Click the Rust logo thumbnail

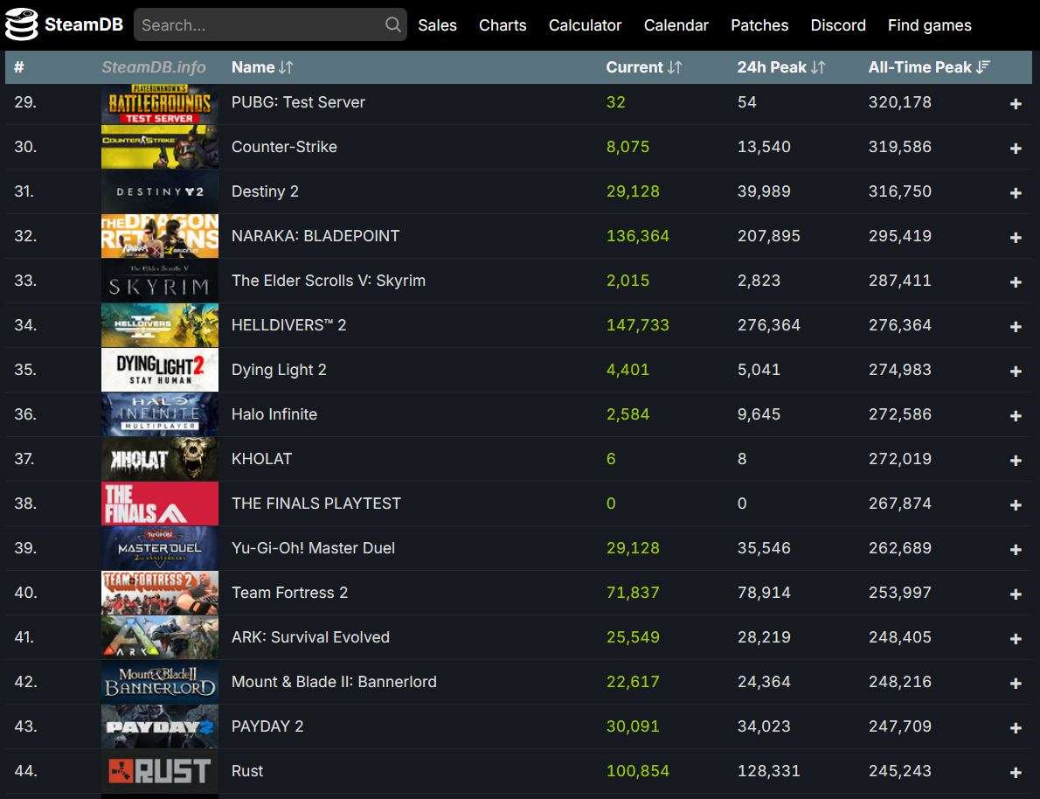[160, 771]
